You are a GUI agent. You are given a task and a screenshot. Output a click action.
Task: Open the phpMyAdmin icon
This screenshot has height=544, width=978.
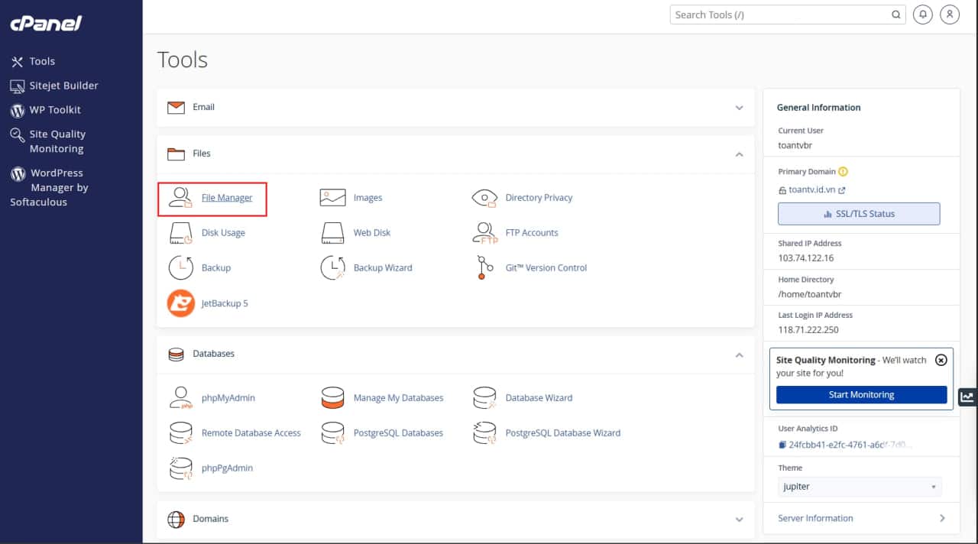pos(180,398)
